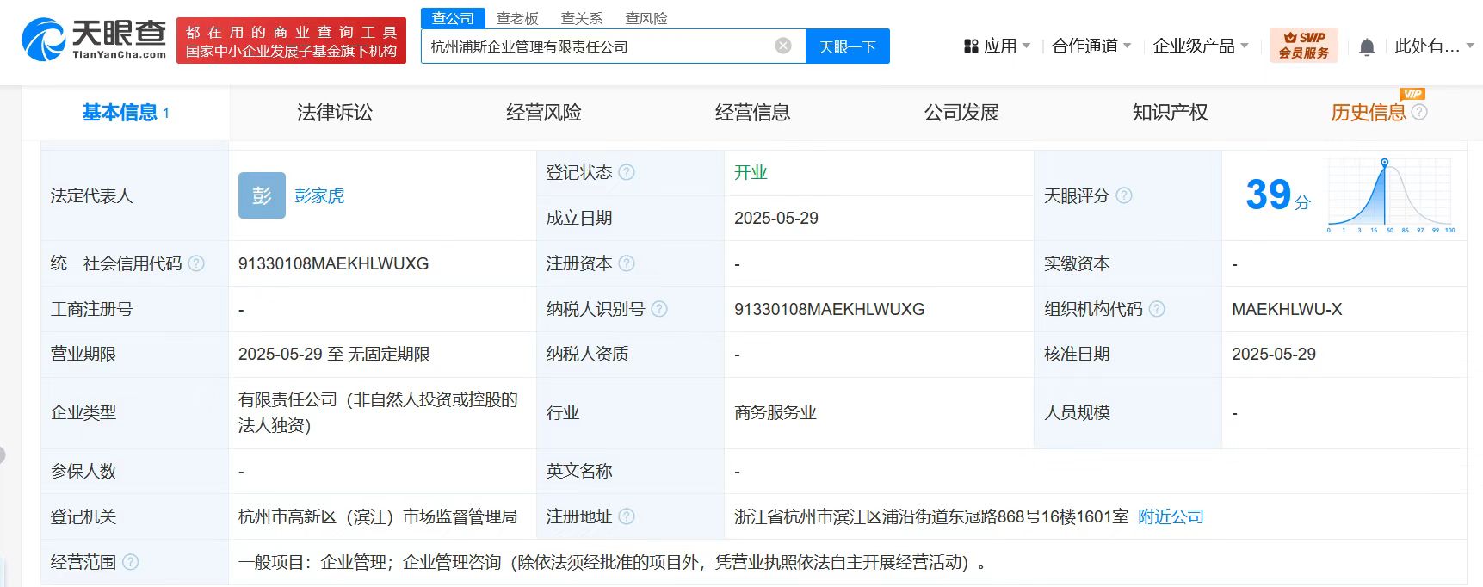This screenshot has height=587, width=1483.
Task: Click help icon next to 纳税人识别号
Action: point(659,309)
